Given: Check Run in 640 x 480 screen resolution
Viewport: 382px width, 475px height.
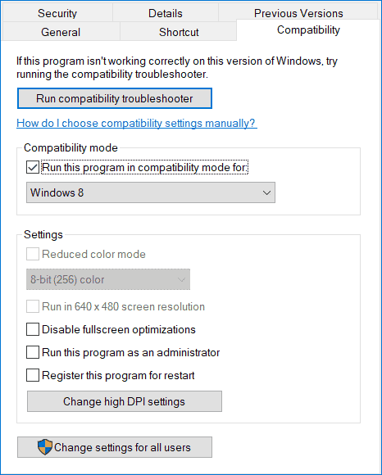Looking at the screenshot, I should pos(33,306).
